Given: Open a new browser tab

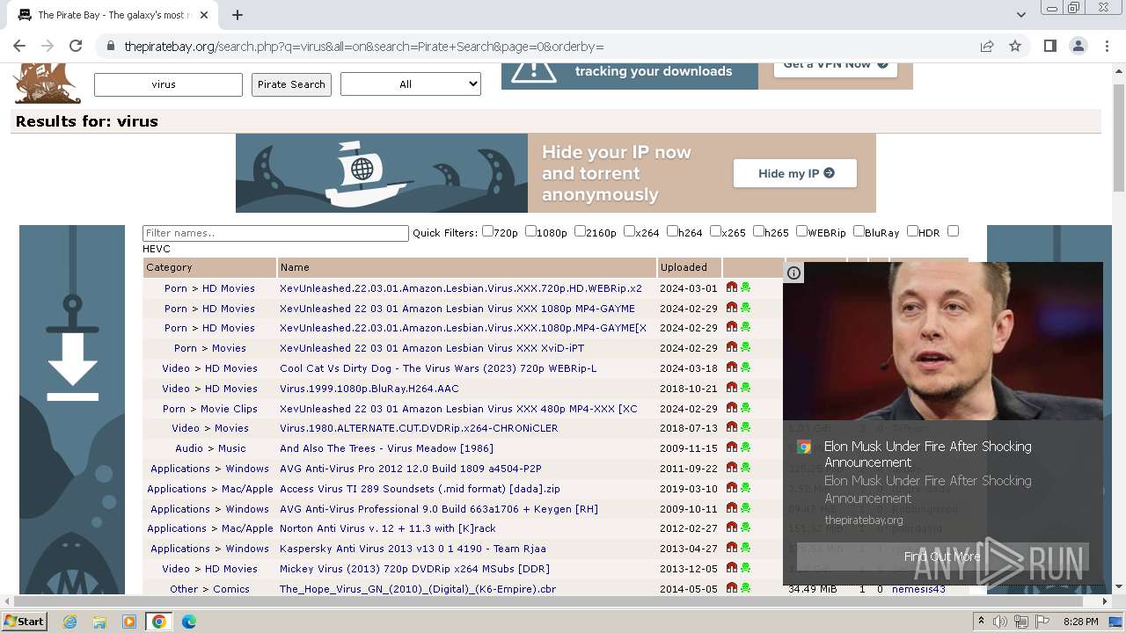Looking at the screenshot, I should (x=238, y=15).
